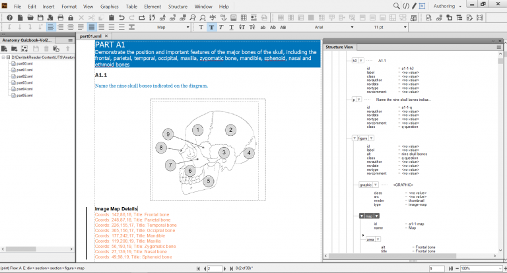507x273 pixels.
Task: Open the Element menu
Action: tap(152, 7)
